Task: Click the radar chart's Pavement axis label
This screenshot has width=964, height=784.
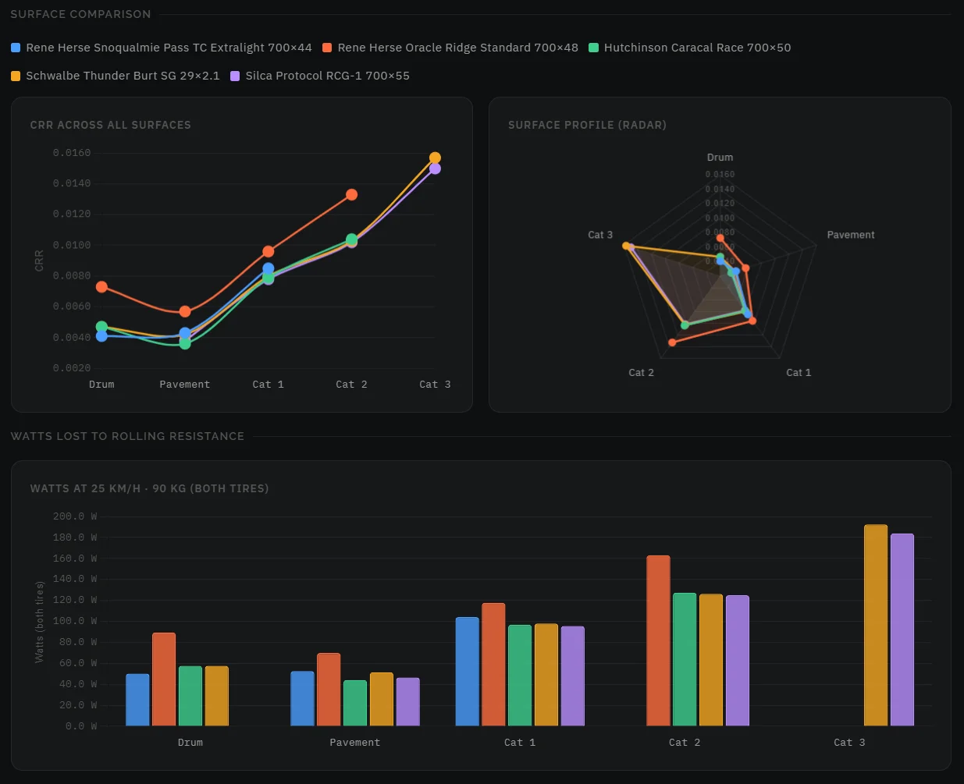Action: point(851,235)
